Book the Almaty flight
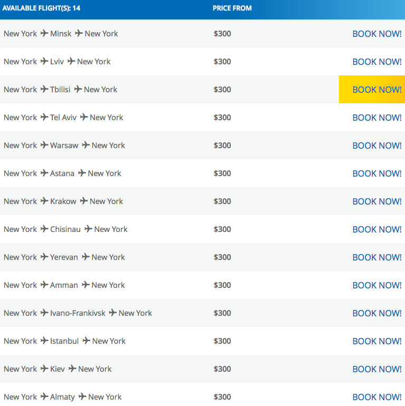 click(376, 397)
